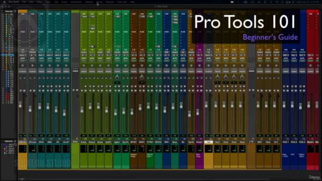Open the Avid Link menu

pyautogui.click(x=122, y=2)
